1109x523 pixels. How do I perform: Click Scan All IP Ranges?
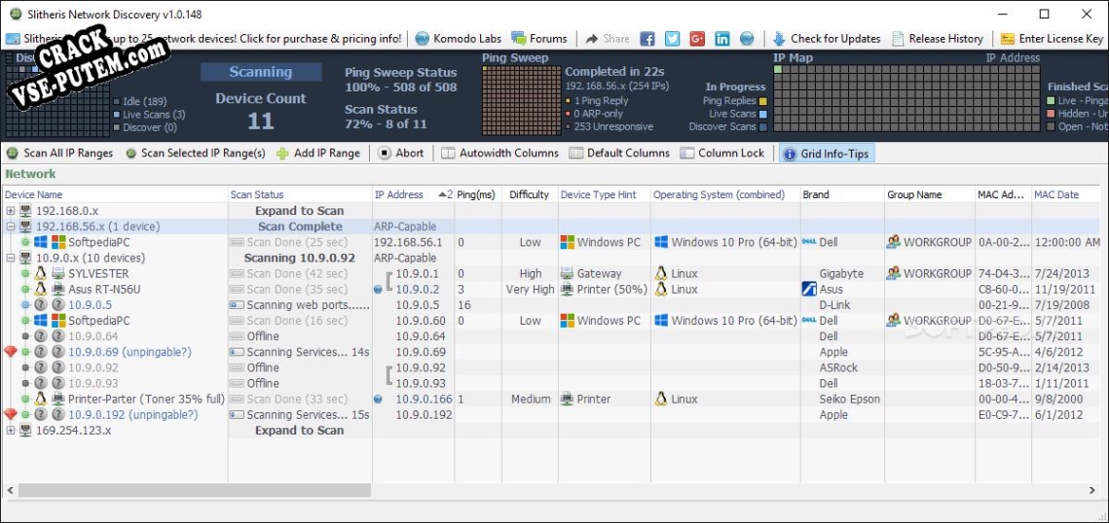tap(60, 154)
